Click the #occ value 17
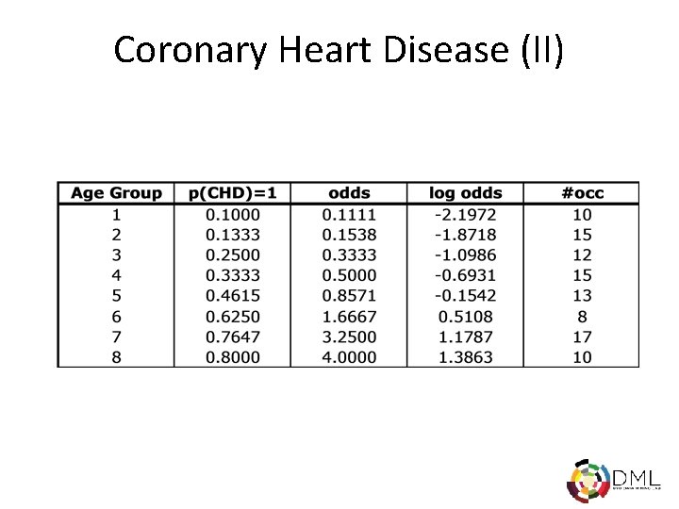The height and width of the screenshot is (509, 679). [582, 337]
